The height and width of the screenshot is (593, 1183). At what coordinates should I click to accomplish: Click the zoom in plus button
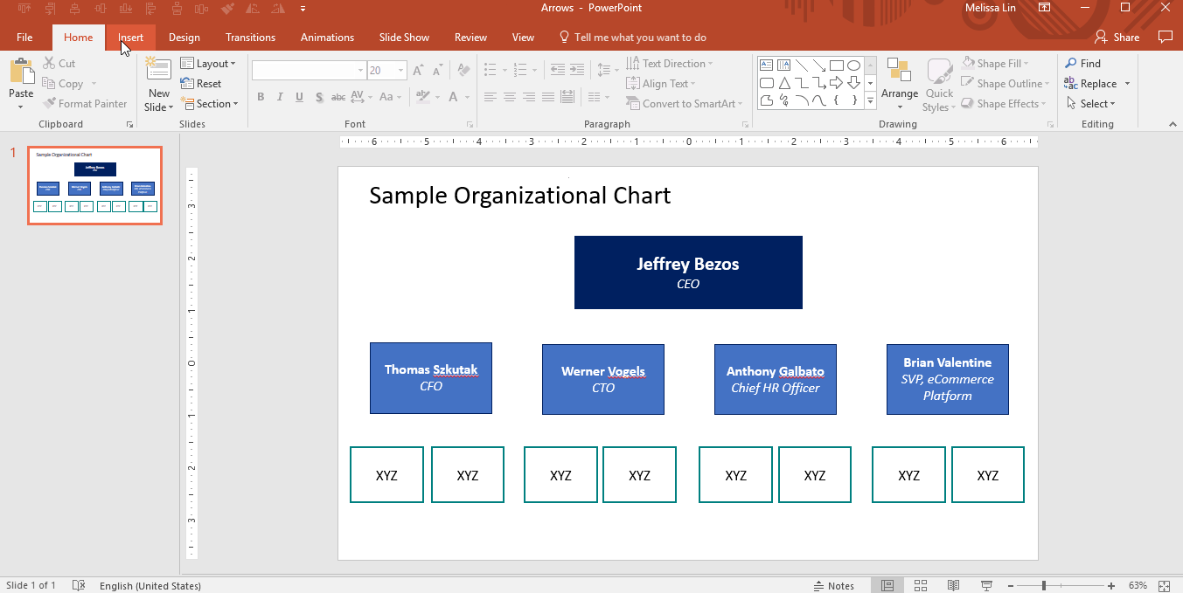[1111, 585]
